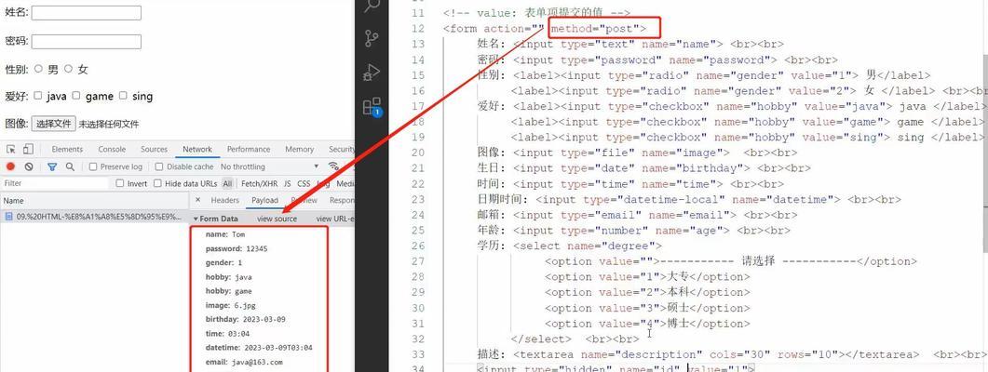This screenshot has height=372, width=988.
Task: Click the email: java@163.com payload entry
Action: (x=244, y=362)
